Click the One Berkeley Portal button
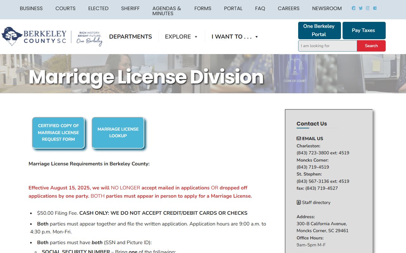406x253 pixels. coord(319,30)
